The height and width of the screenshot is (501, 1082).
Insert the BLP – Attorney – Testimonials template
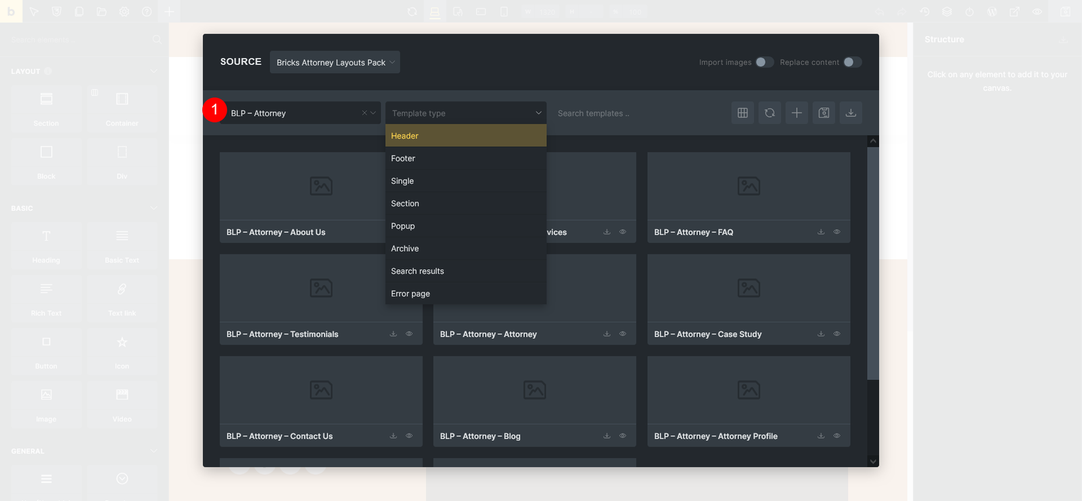click(x=393, y=334)
